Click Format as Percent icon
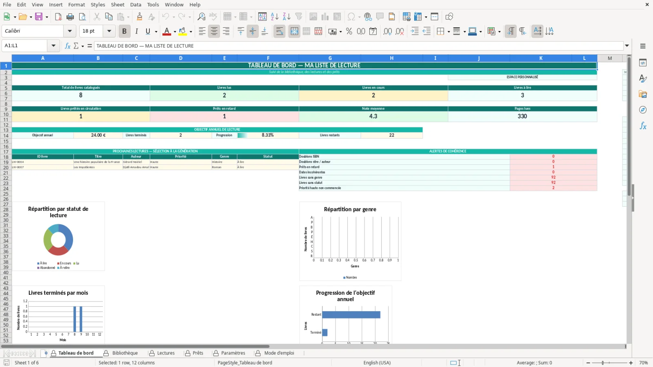The width and height of the screenshot is (653, 367). click(349, 31)
